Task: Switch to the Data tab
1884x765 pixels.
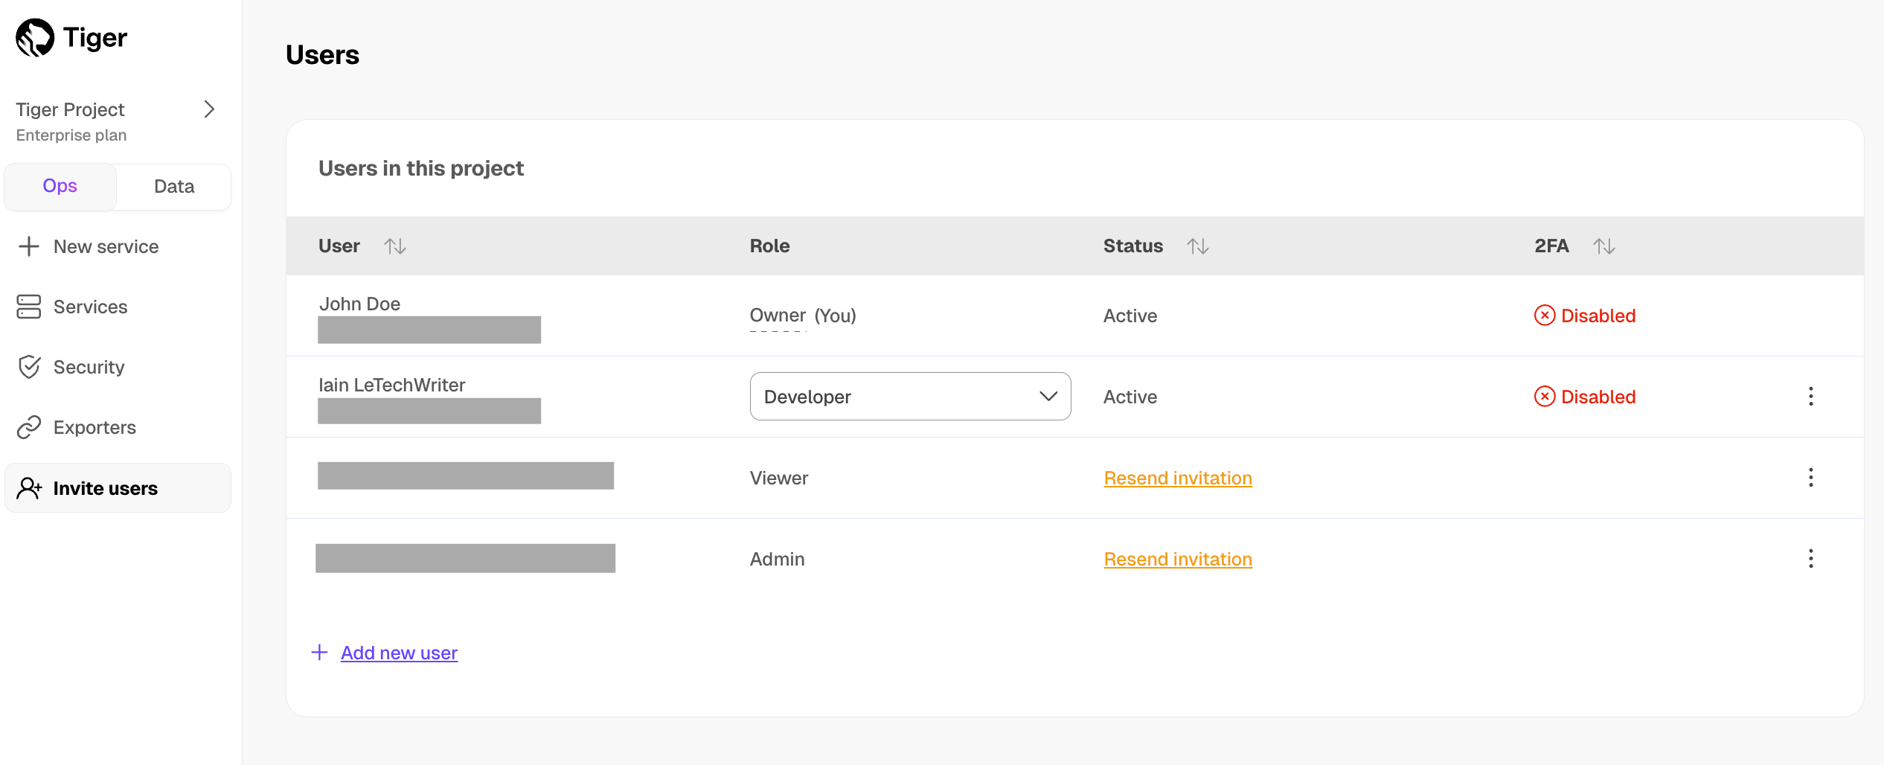Action: [174, 186]
